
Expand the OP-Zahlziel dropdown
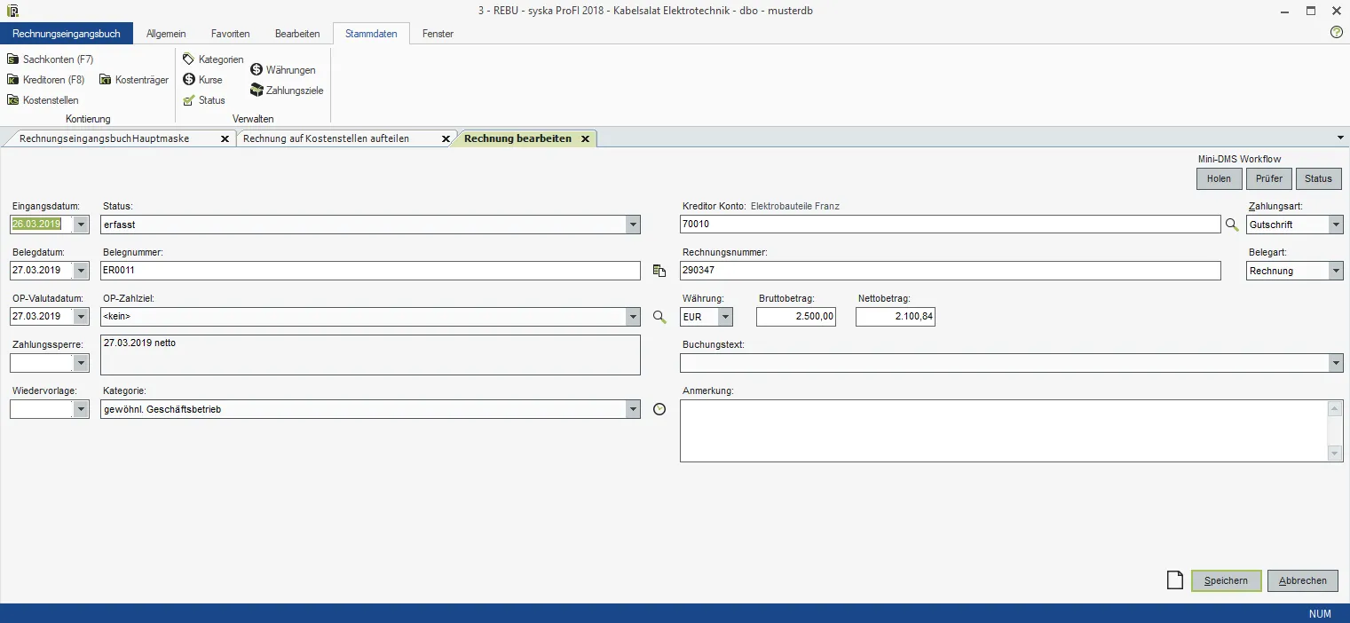click(633, 317)
